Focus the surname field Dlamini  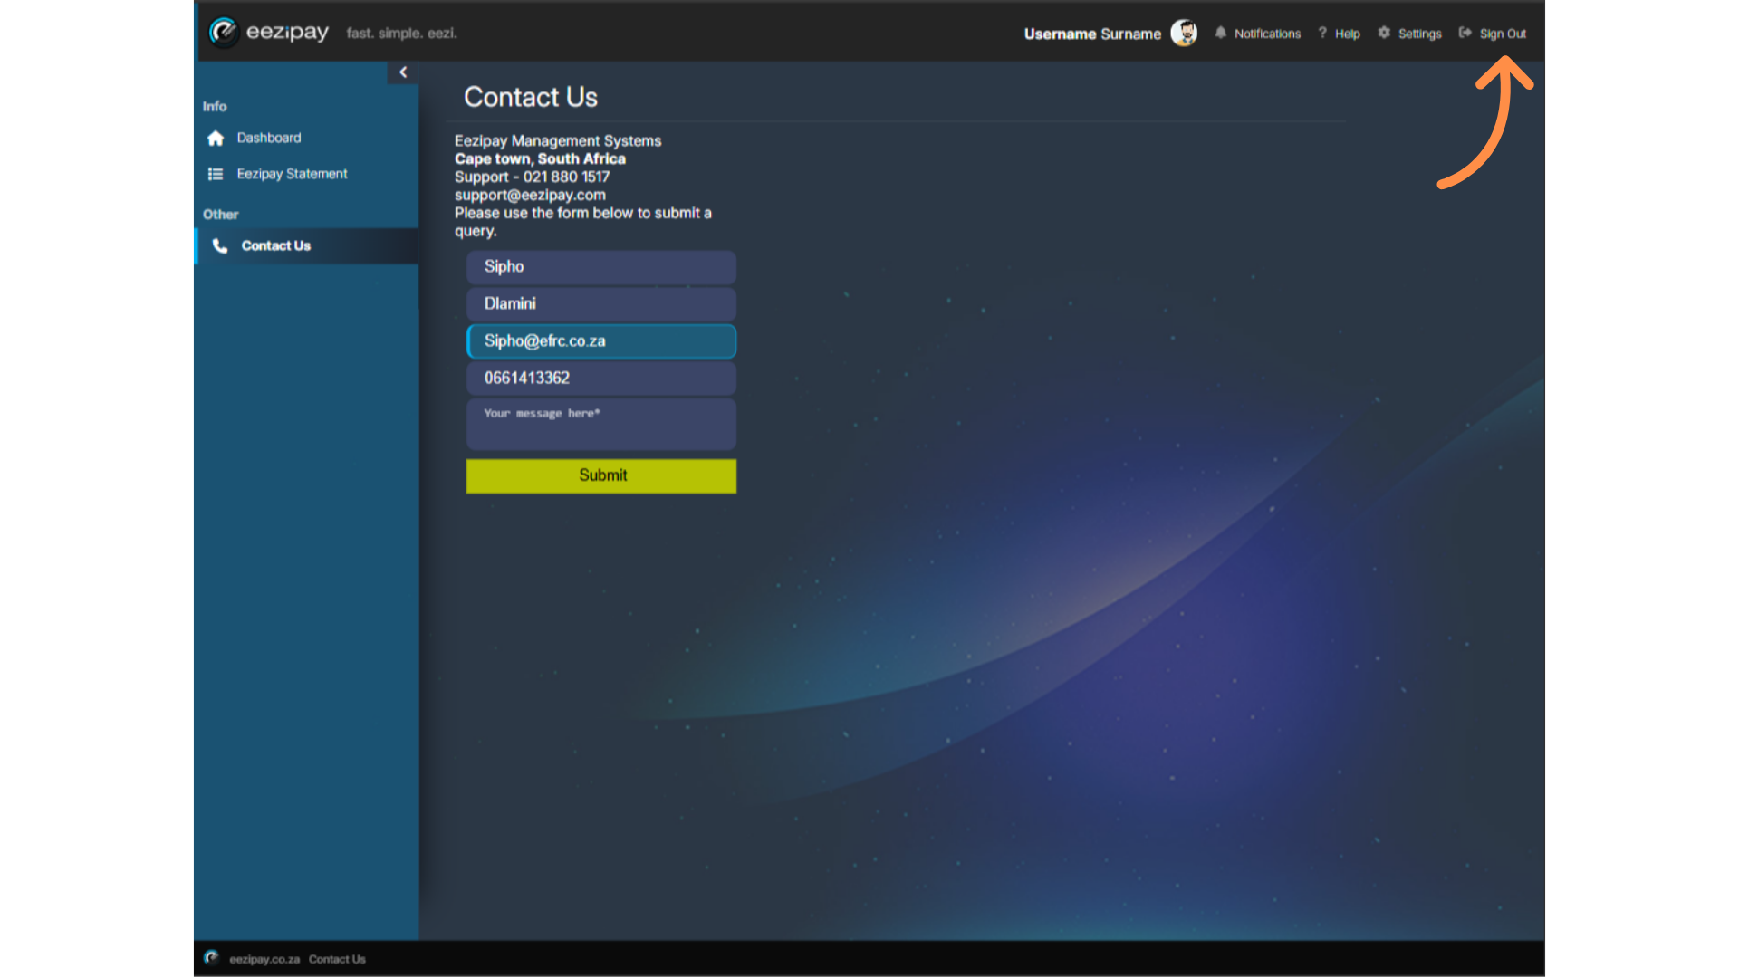[601, 304]
